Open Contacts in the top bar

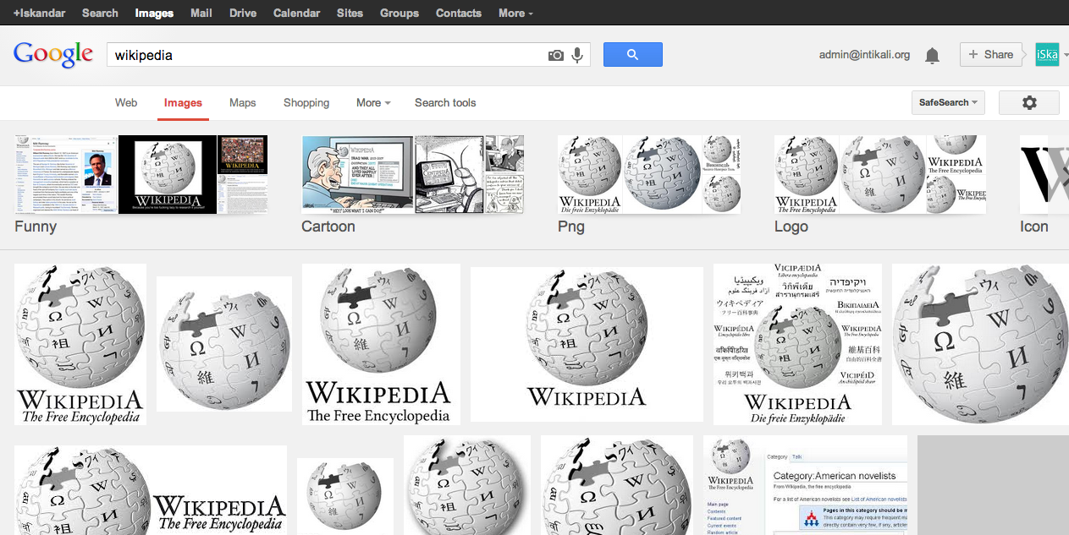(x=459, y=13)
